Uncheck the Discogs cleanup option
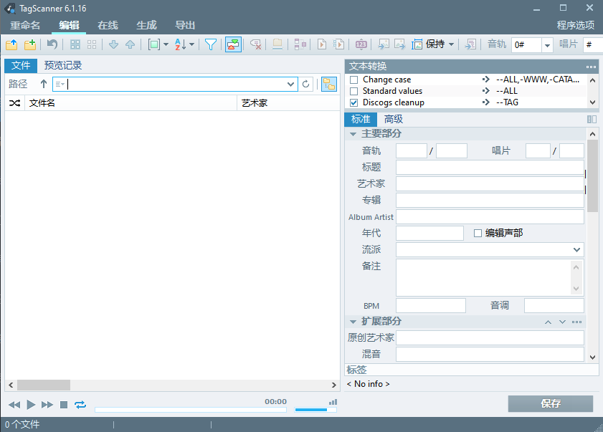Screen dimensions: 603x432 tap(352, 102)
